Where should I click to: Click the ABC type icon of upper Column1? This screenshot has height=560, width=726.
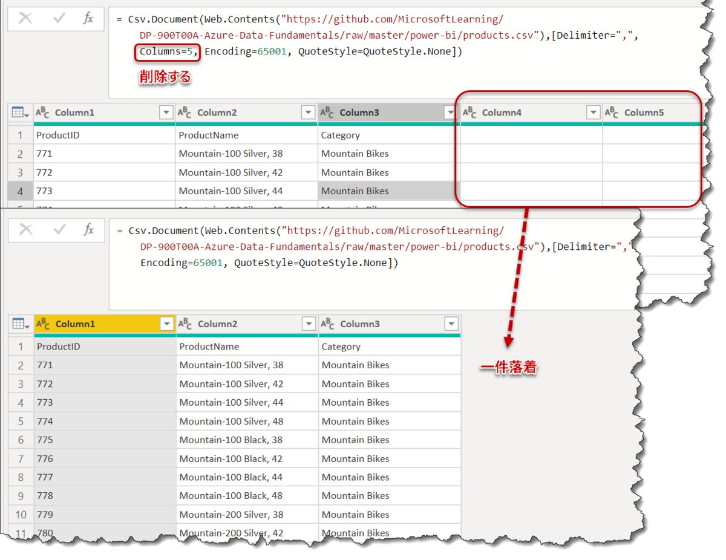pyautogui.click(x=42, y=112)
